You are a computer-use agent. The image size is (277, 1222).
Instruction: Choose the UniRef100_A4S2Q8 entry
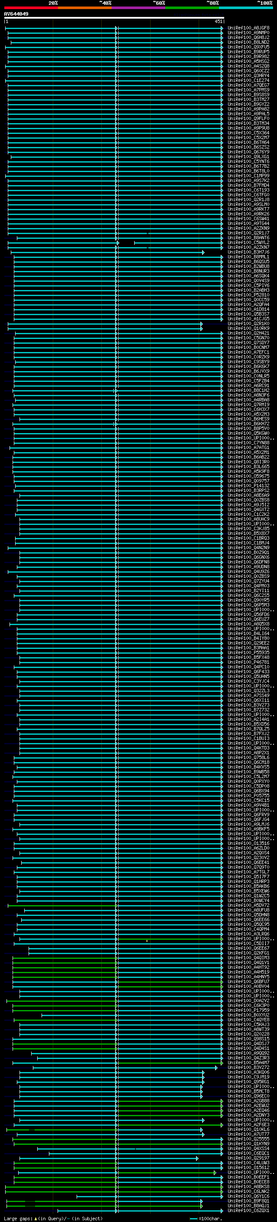248,66
